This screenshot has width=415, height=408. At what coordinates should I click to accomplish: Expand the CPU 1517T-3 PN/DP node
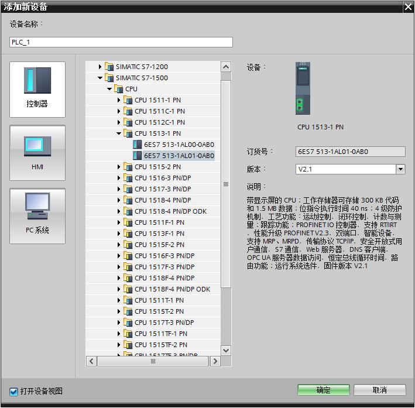coord(119,323)
